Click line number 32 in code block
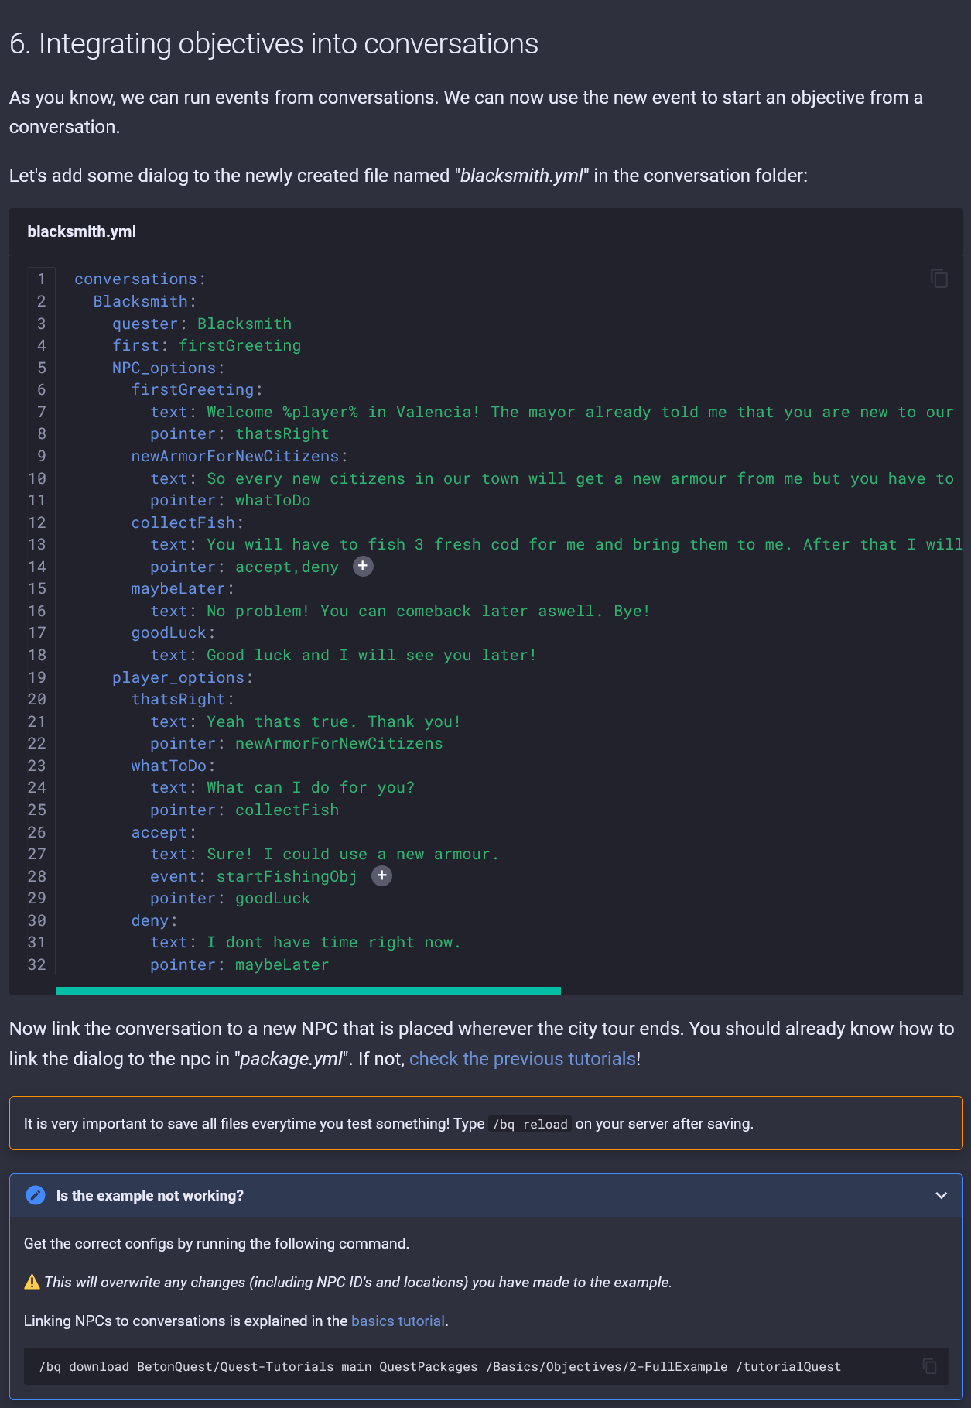The image size is (971, 1408). click(x=36, y=964)
